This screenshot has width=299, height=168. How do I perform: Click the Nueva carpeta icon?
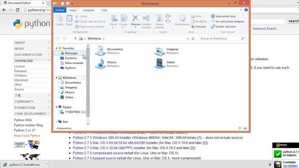pyautogui.click(x=159, y=19)
